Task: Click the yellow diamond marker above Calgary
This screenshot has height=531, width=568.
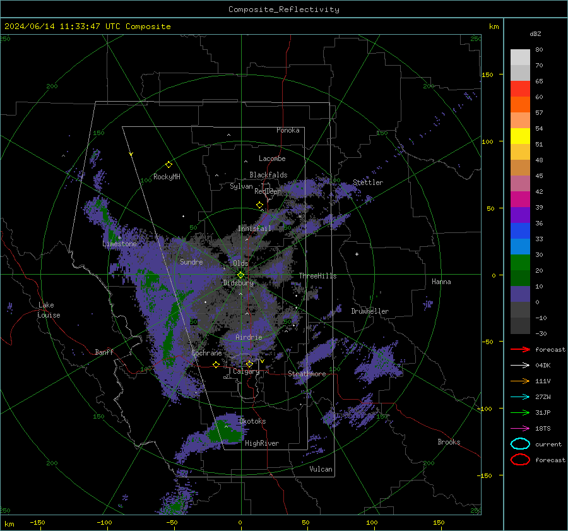Action: (x=249, y=364)
